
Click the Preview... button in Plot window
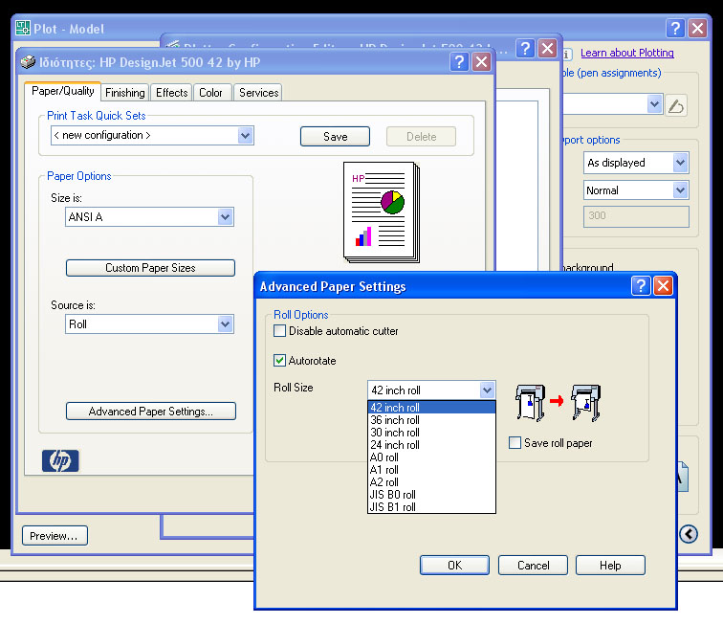click(55, 536)
